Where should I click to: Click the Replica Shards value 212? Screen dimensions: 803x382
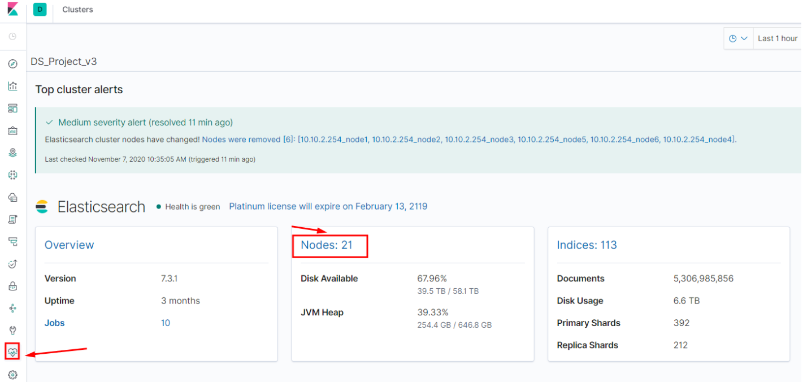pyautogui.click(x=680, y=345)
